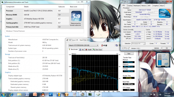Viewport: 174px width, 97px height.
Task: Open Internet Explorer from taskbar
Action: tap(11, 95)
